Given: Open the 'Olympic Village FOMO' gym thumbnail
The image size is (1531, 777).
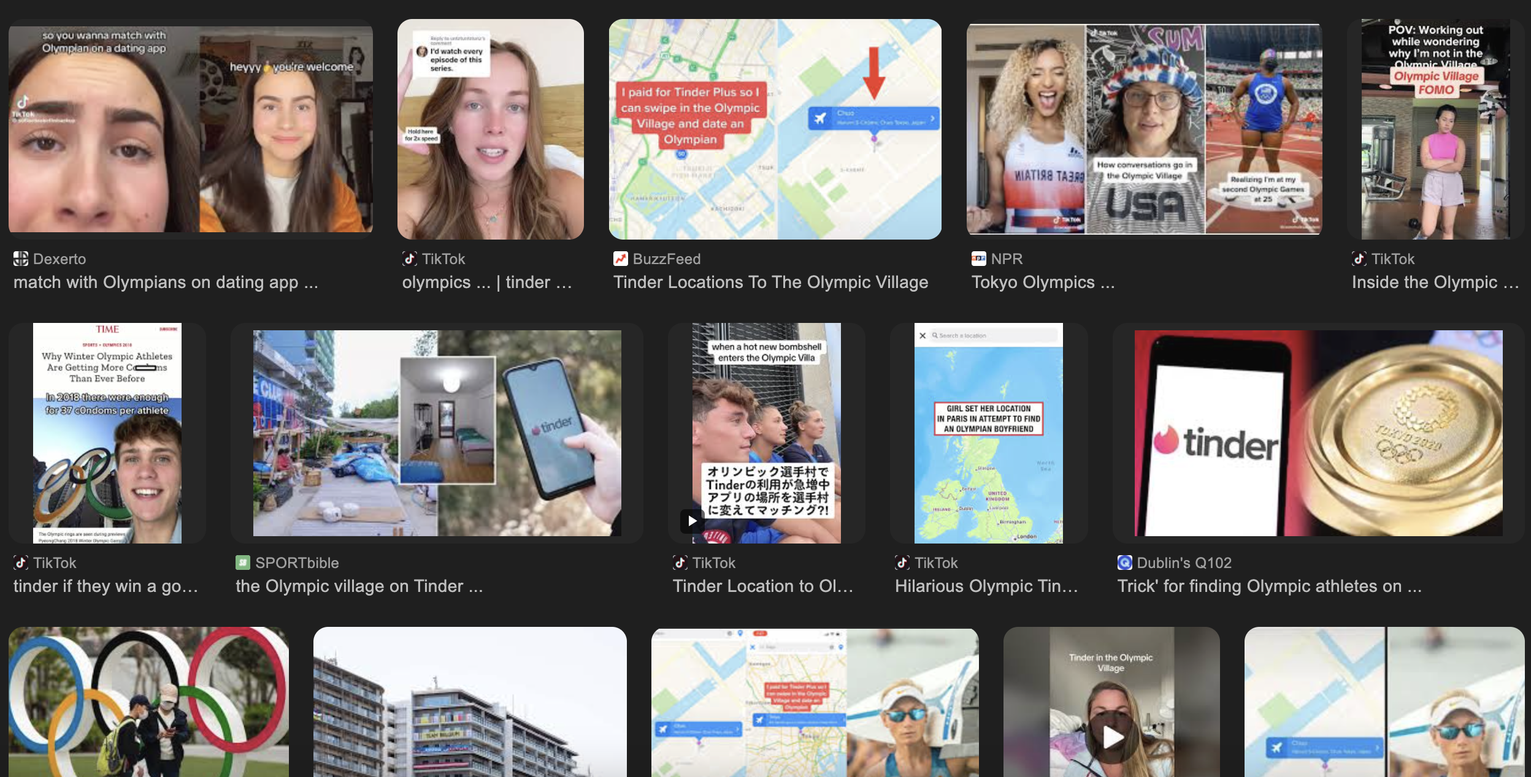Looking at the screenshot, I should coord(1435,129).
